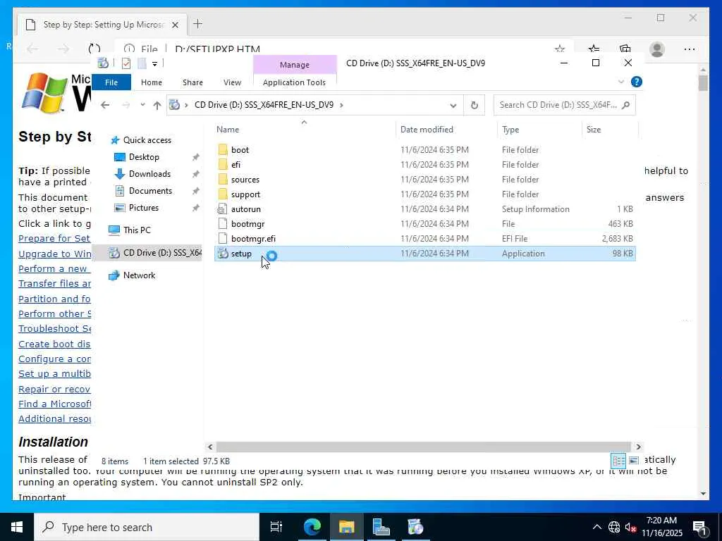Click the taskbar search box
Viewport: 722px width, 541px height.
[147, 527]
